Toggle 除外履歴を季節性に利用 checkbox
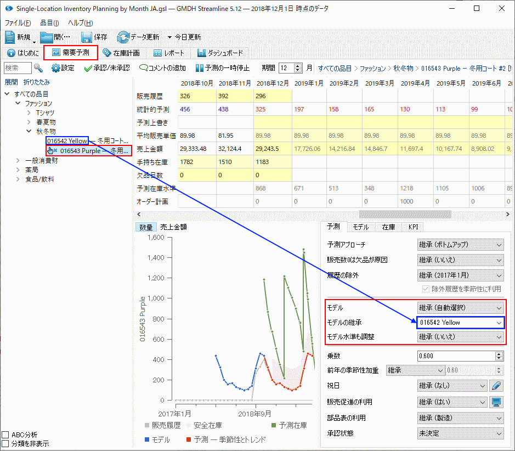The width and height of the screenshot is (515, 451). [x=426, y=289]
